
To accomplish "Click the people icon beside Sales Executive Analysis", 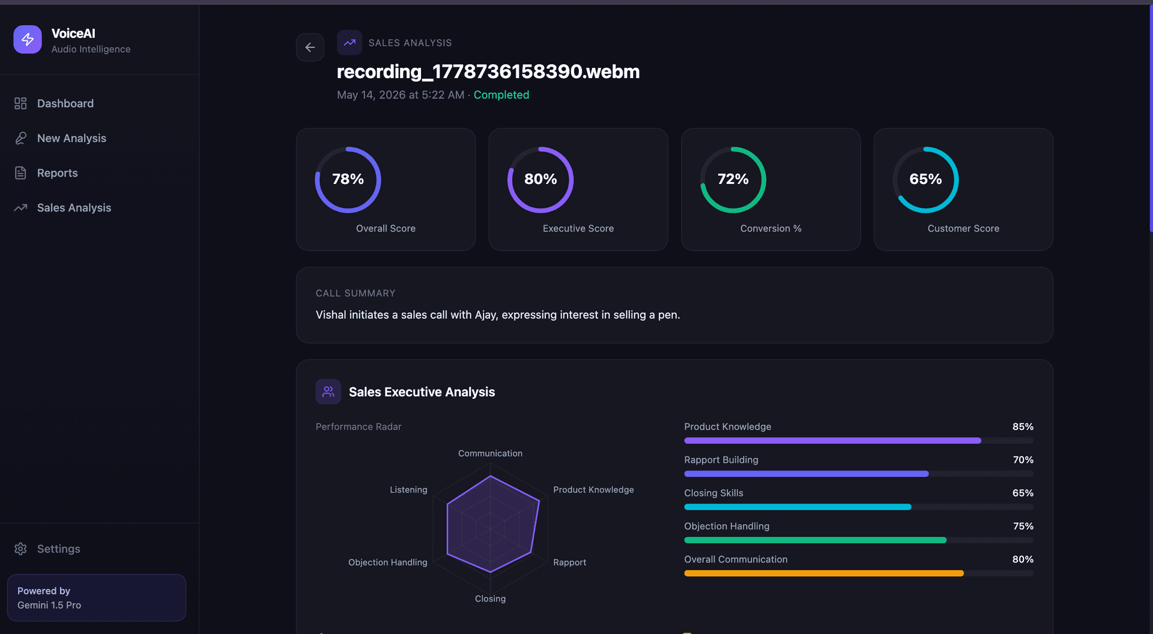I will tap(328, 392).
